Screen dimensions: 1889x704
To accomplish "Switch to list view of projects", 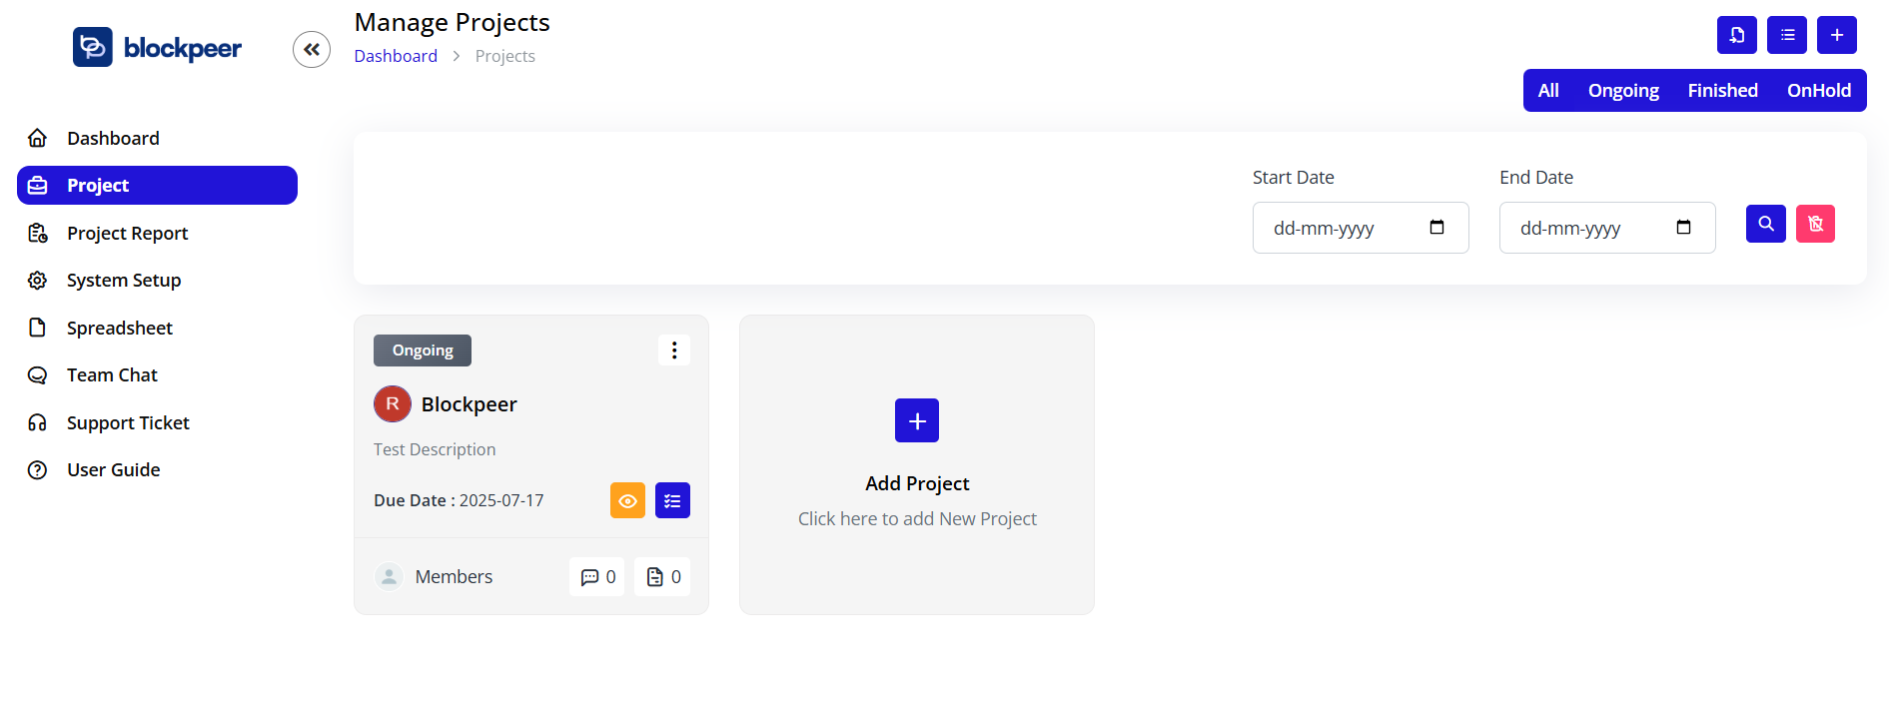I will tap(1786, 34).
